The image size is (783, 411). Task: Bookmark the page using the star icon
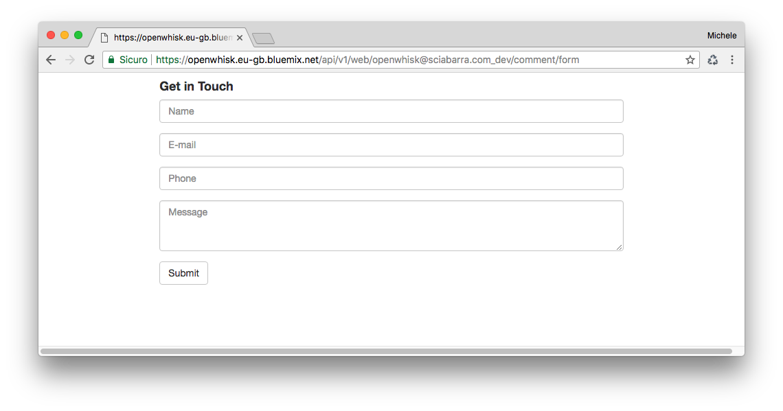pyautogui.click(x=690, y=60)
